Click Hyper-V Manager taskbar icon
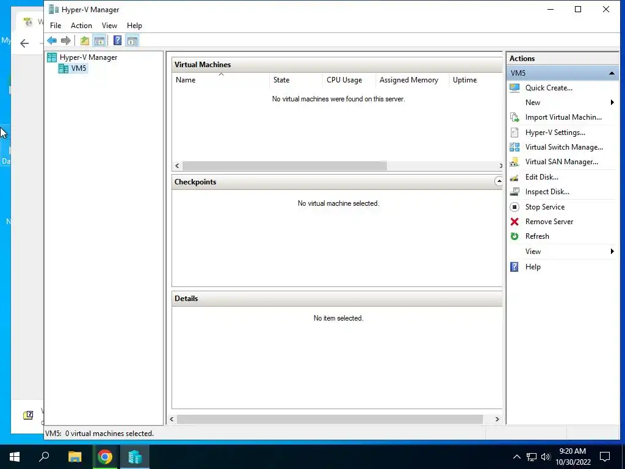 coord(135,457)
